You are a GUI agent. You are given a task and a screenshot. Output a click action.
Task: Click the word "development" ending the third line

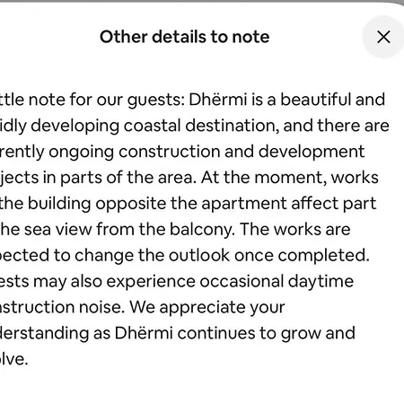(x=312, y=152)
